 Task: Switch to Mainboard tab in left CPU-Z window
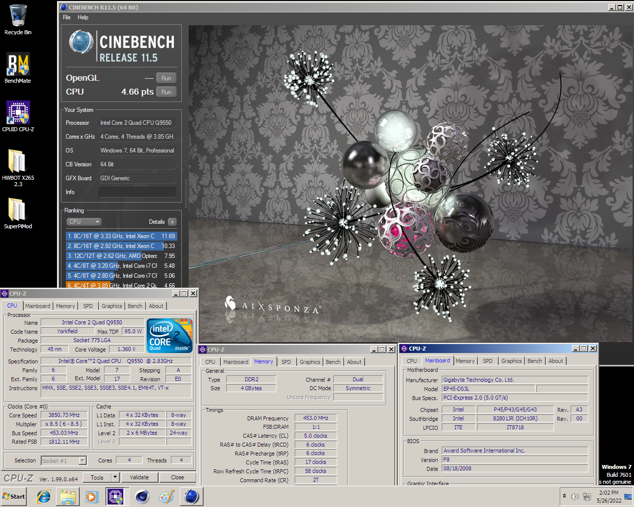click(x=38, y=306)
